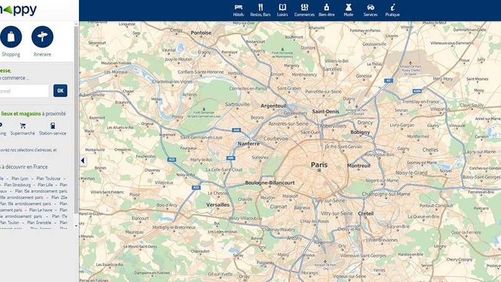The height and width of the screenshot is (282, 501).
Task: Click the Le Bourget airport icon
Action: [x=356, y=107]
